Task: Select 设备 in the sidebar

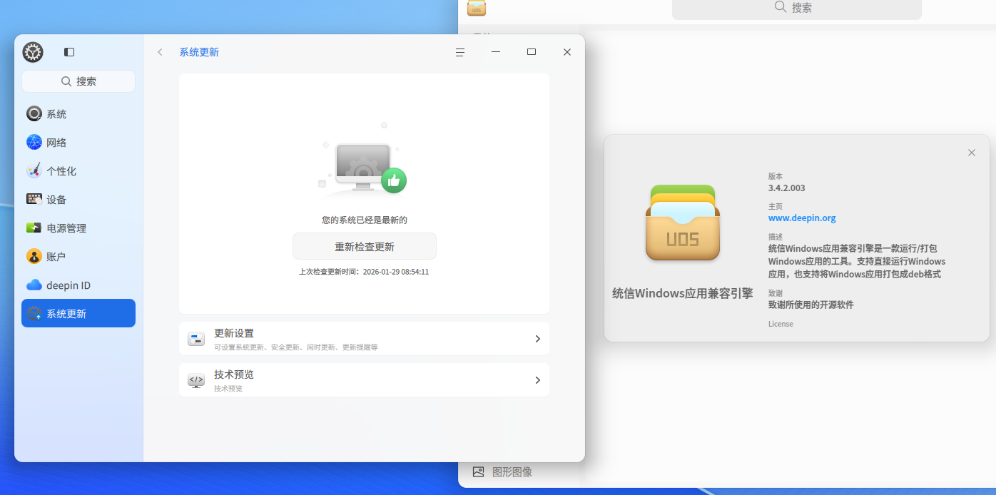Action: (78, 199)
